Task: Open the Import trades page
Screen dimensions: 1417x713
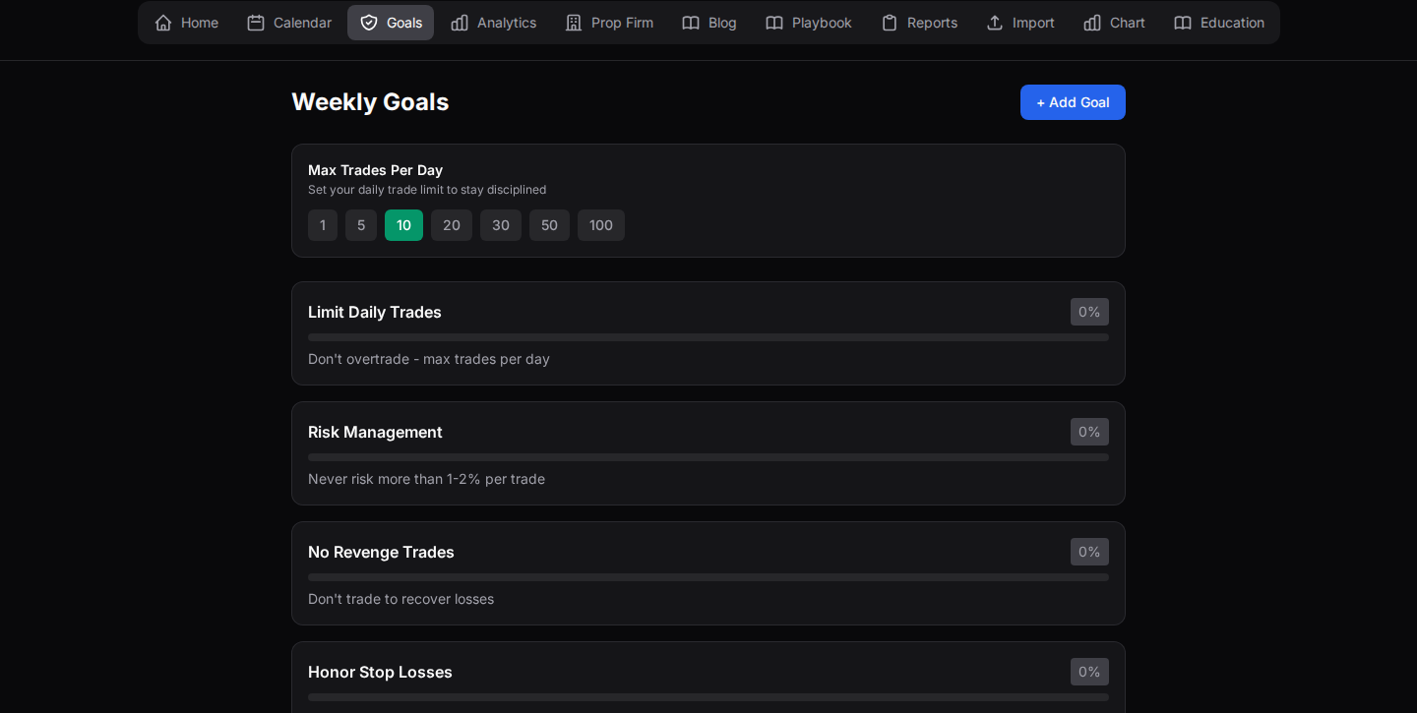Action: (x=1019, y=22)
